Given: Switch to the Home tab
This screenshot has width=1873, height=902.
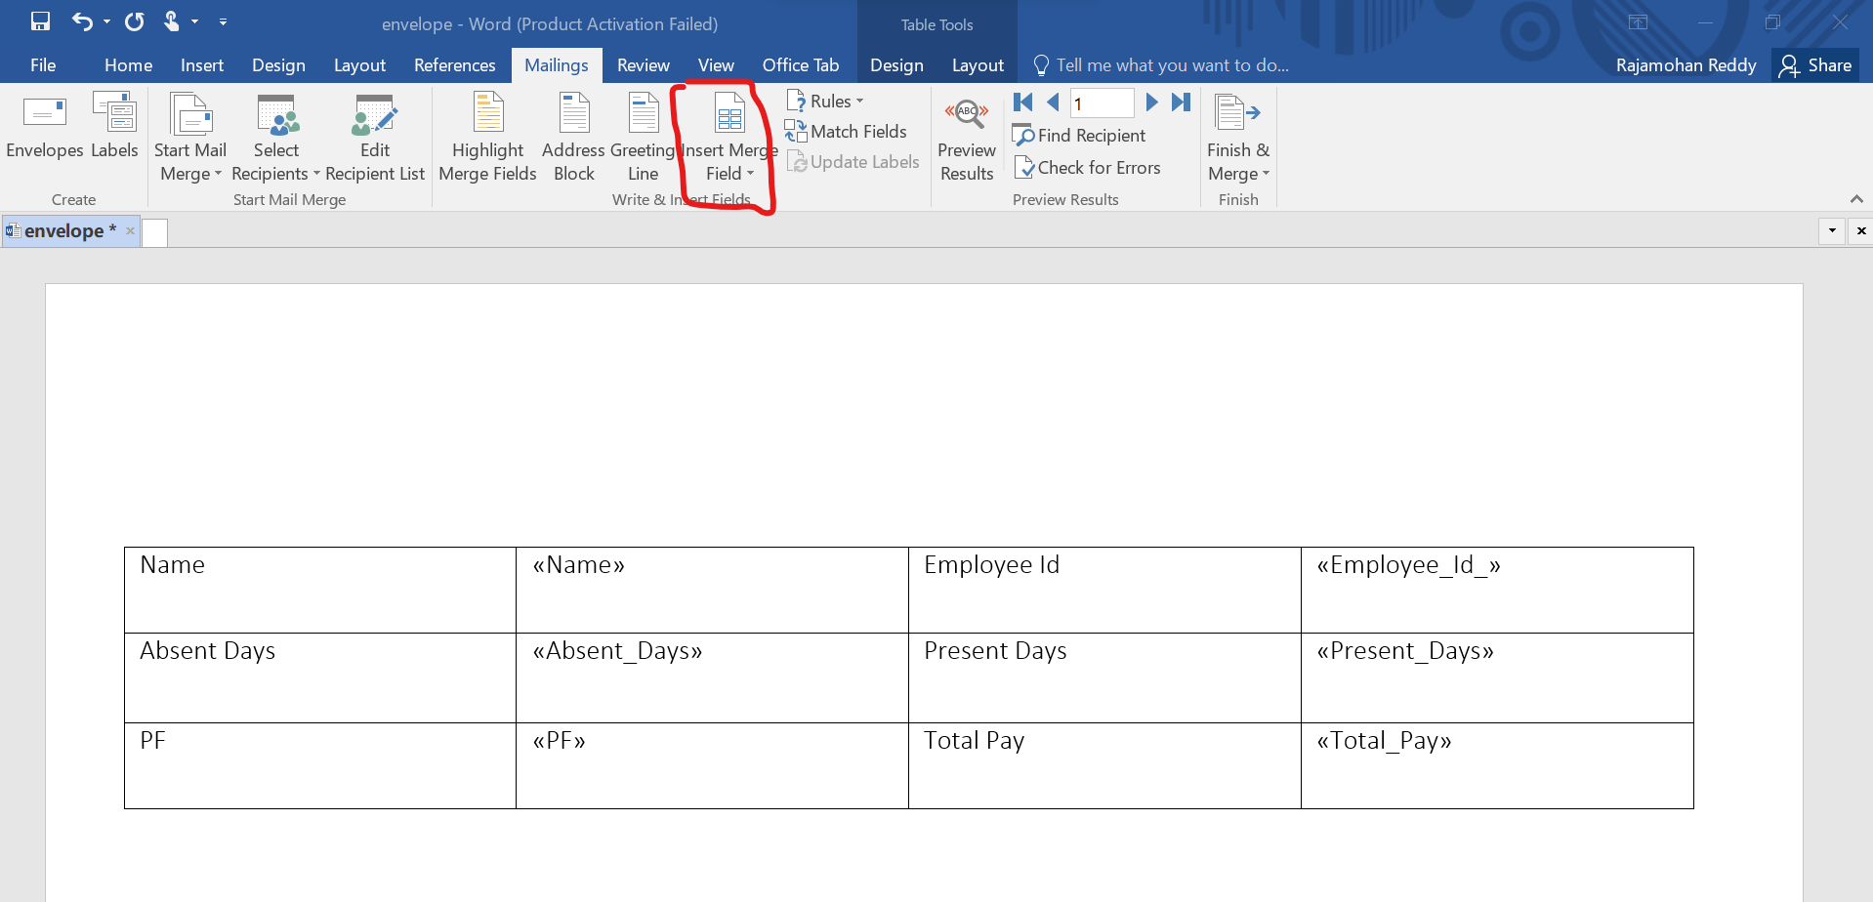Looking at the screenshot, I should click(128, 65).
